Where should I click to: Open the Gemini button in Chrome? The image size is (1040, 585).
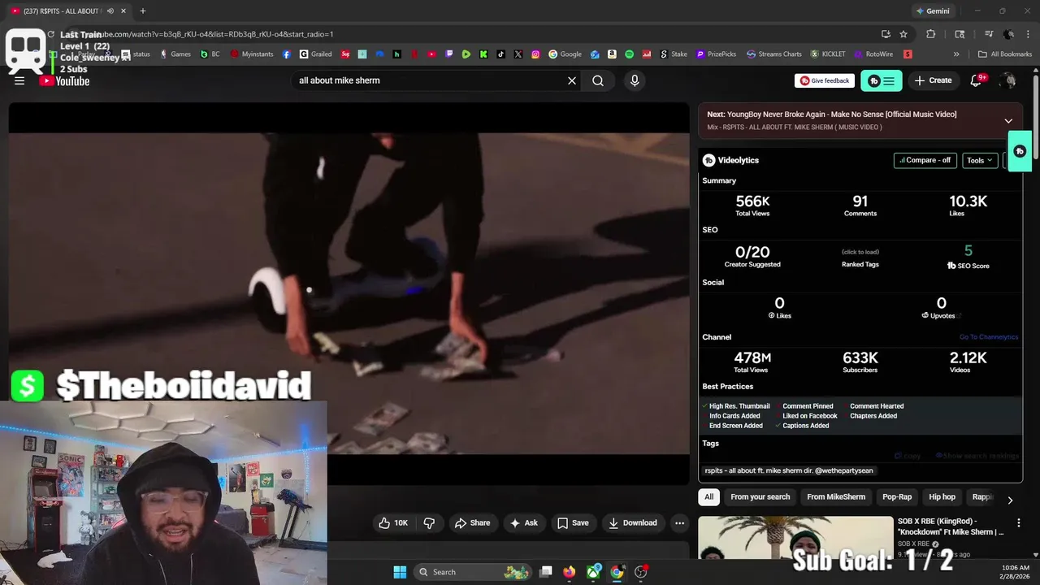pos(933,11)
